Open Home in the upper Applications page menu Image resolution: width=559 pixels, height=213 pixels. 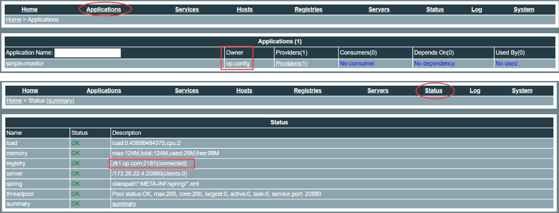(29, 10)
